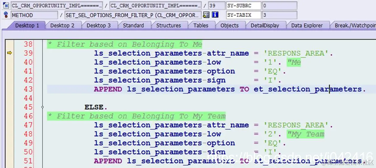Click the SY-TABIX variable name field
Image resolution: width=376 pixels, height=168 pixels.
click(244, 15)
